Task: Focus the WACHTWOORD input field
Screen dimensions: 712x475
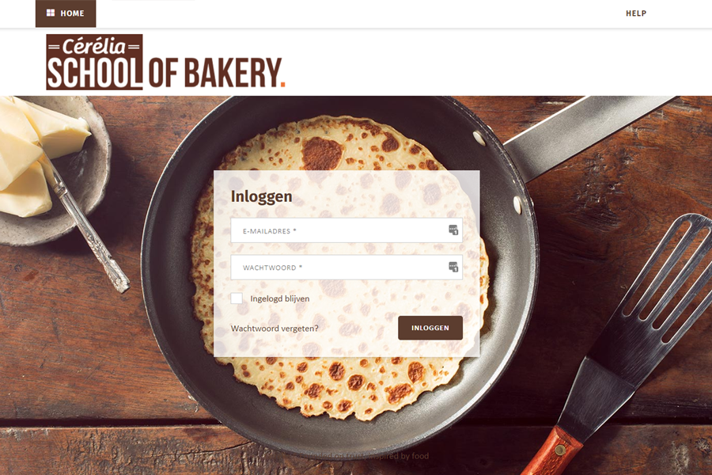Action: [x=347, y=268]
